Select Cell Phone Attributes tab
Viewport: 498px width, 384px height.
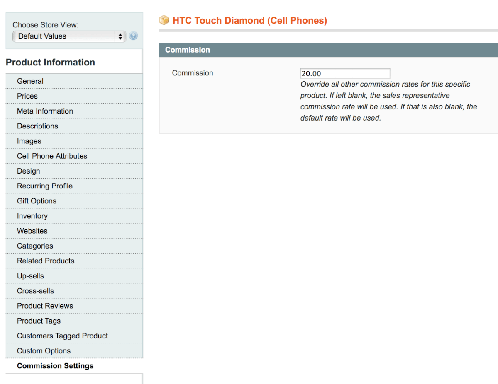click(x=52, y=156)
